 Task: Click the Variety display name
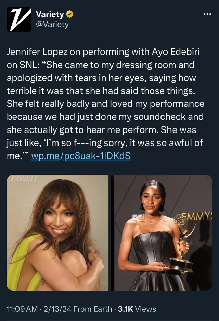coord(50,14)
